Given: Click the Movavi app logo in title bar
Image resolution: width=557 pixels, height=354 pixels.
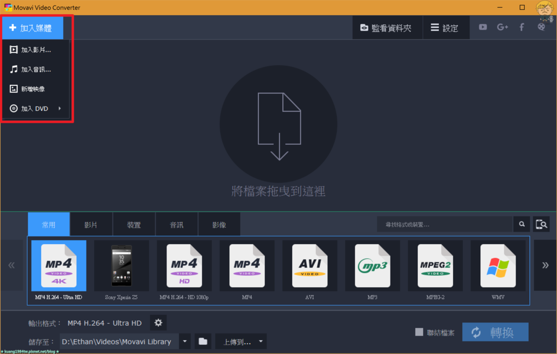Looking at the screenshot, I should click(x=8, y=8).
